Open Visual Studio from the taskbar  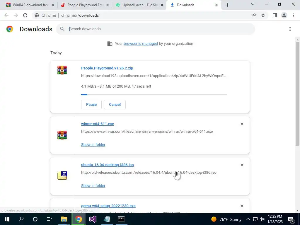pos(93,219)
